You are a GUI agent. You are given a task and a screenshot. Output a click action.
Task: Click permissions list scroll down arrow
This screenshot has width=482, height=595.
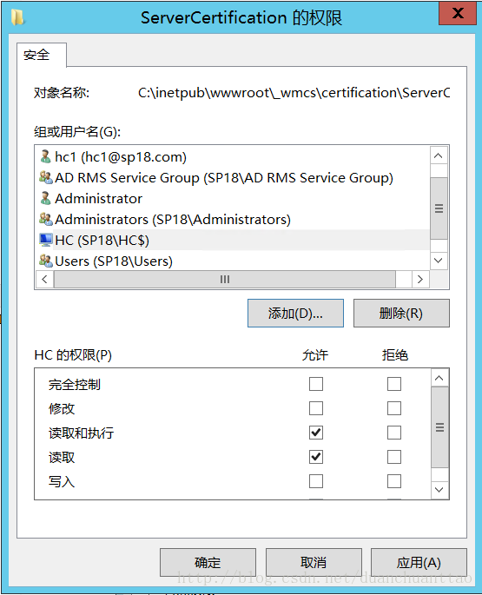pyautogui.click(x=439, y=490)
